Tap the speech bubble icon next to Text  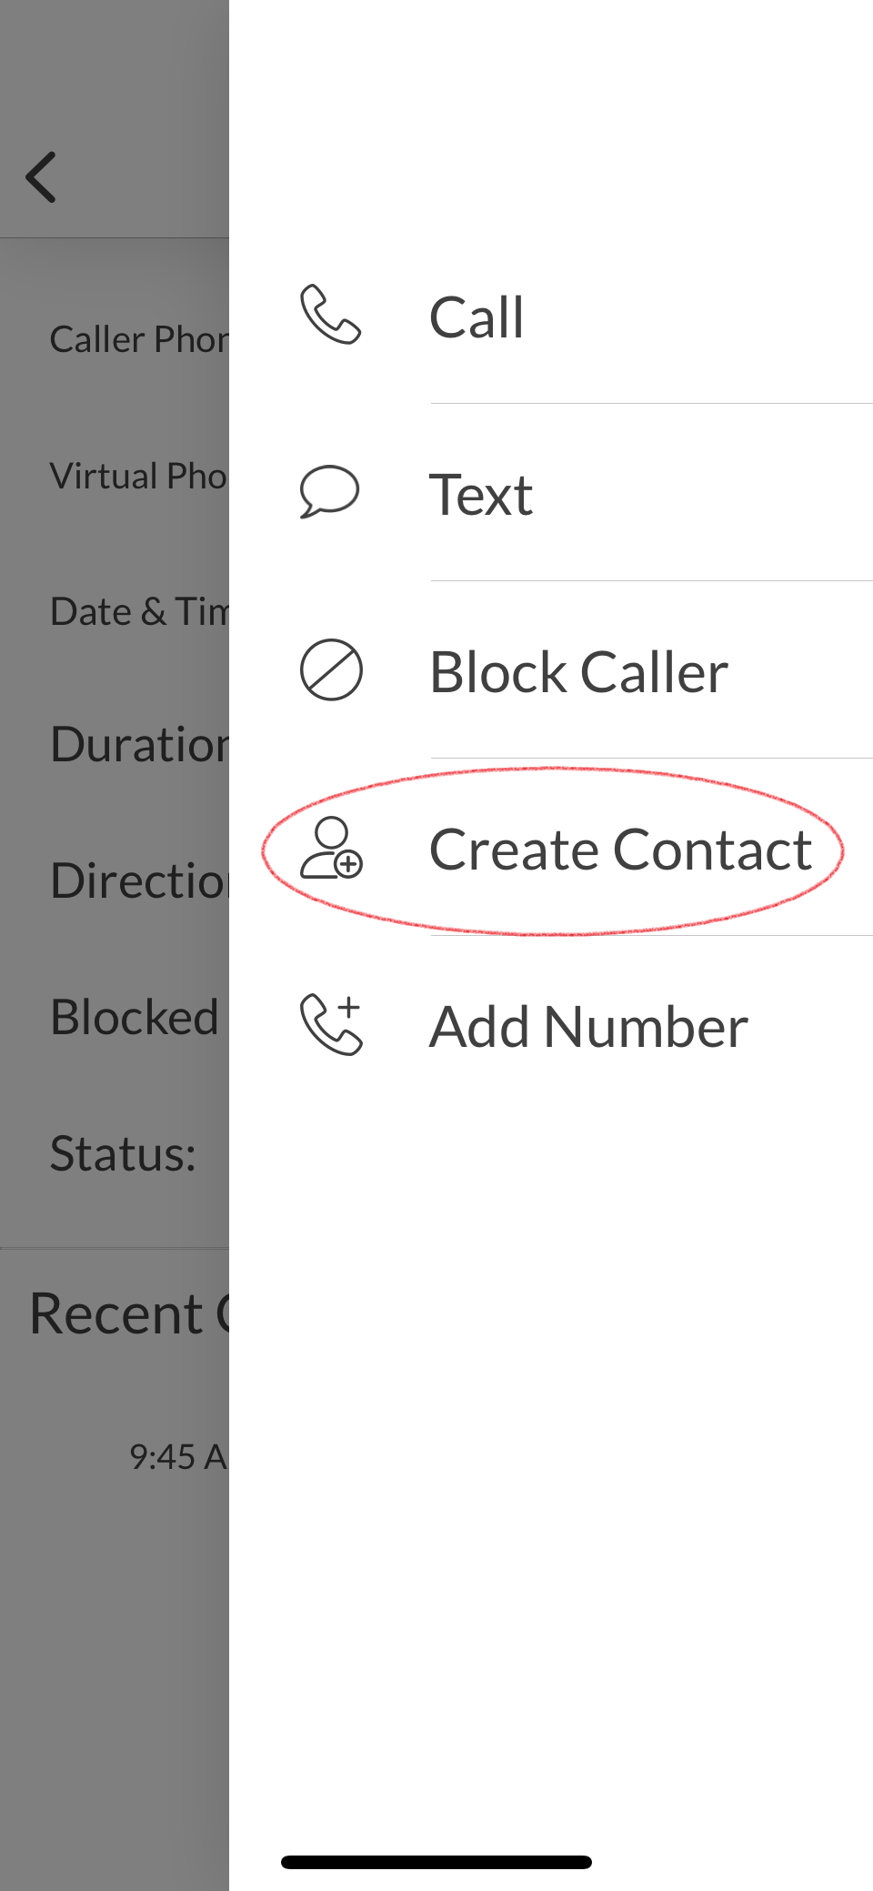(x=329, y=493)
